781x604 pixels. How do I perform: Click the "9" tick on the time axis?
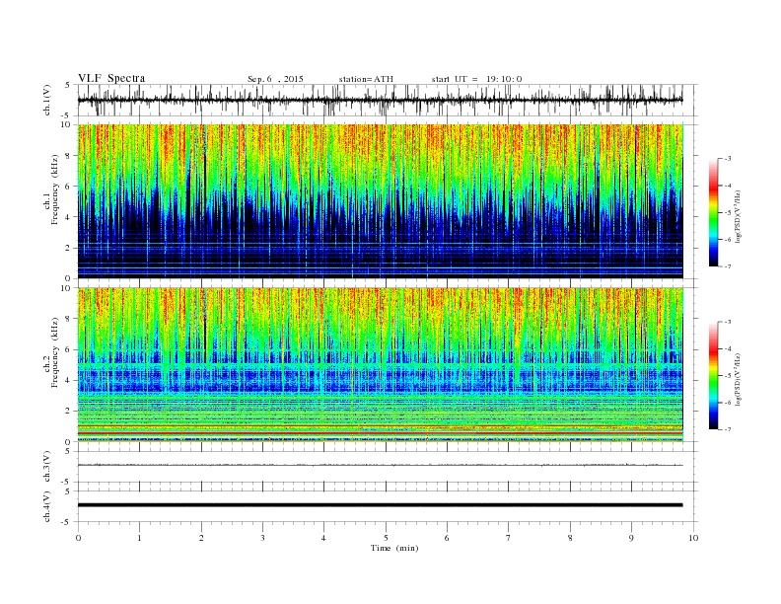point(631,538)
